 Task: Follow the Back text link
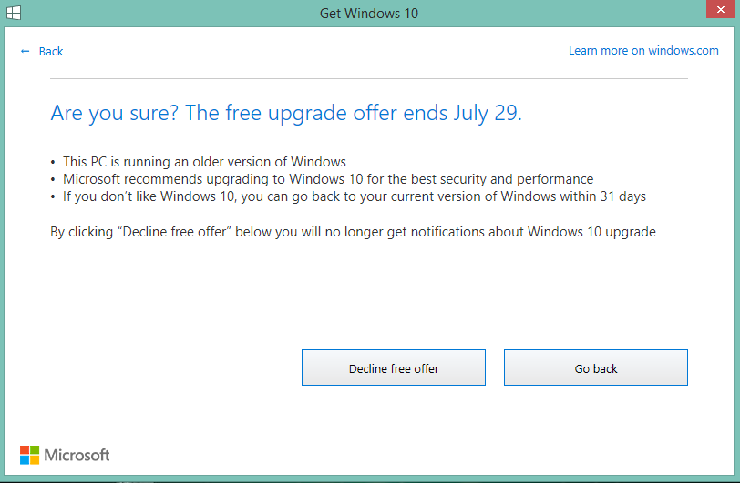point(51,52)
